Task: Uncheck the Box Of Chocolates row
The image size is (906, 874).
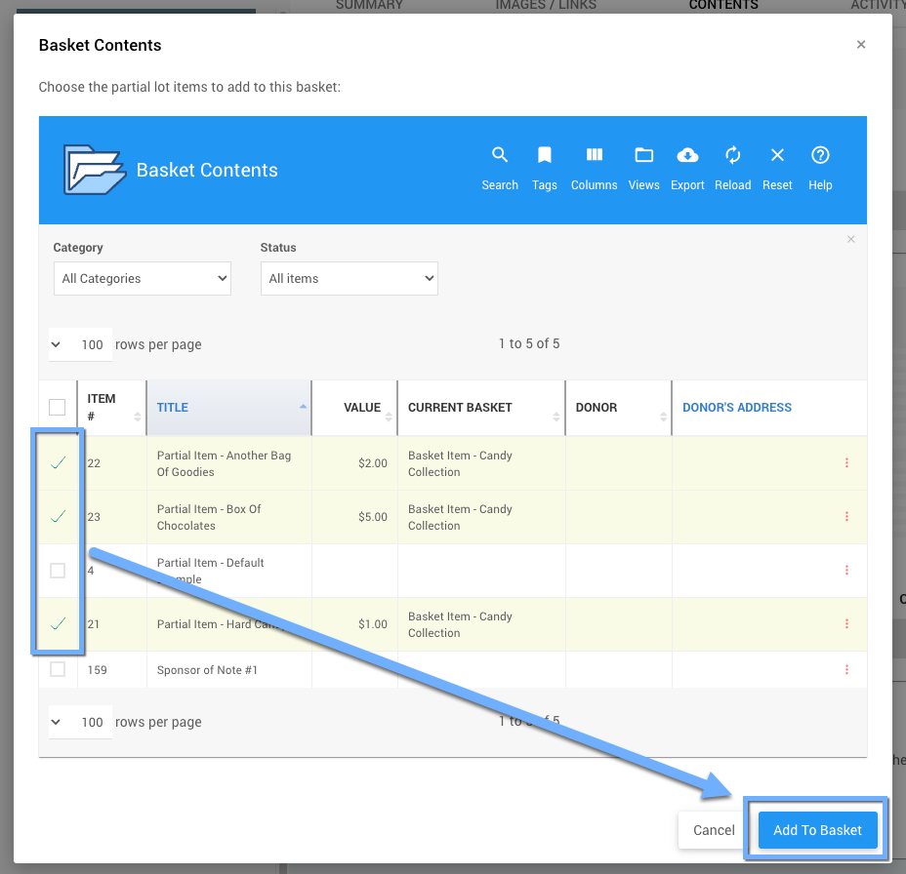Action: 58,517
